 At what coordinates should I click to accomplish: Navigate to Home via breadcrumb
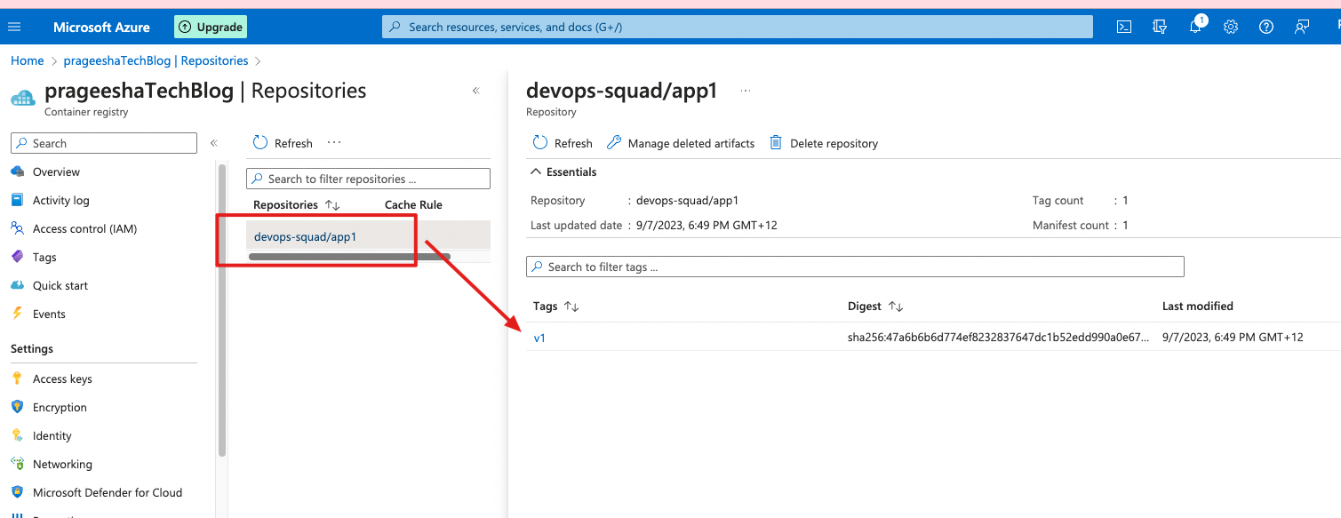[x=27, y=60]
